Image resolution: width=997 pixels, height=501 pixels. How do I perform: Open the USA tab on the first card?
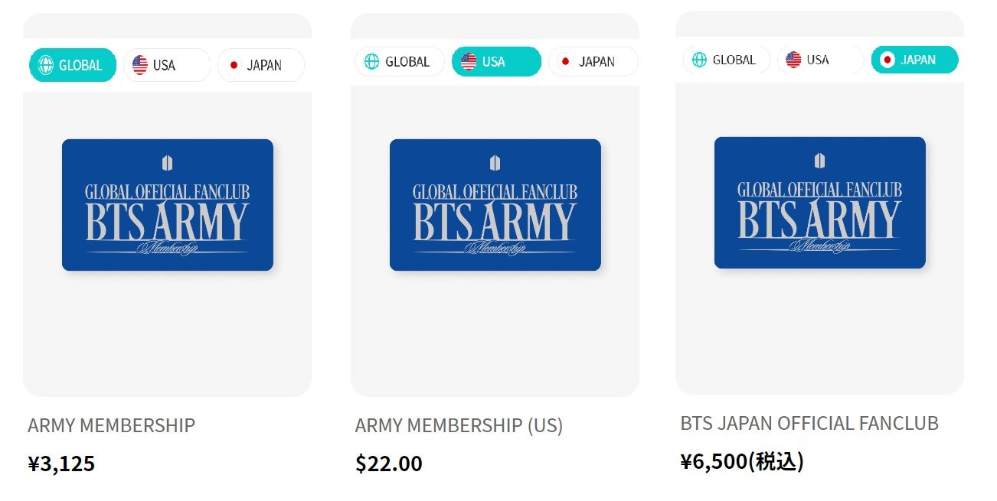[166, 65]
